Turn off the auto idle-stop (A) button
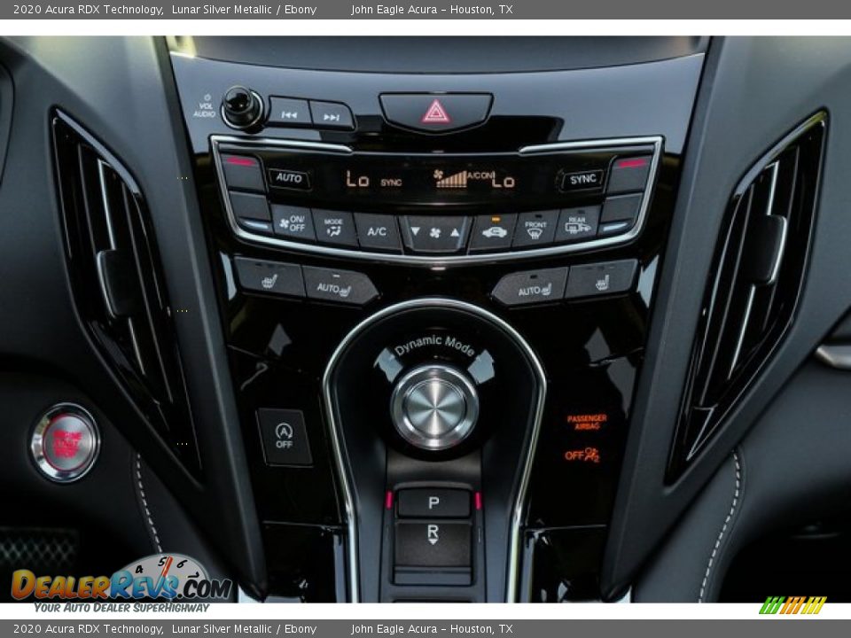Image resolution: width=851 pixels, height=638 pixels. (282, 435)
